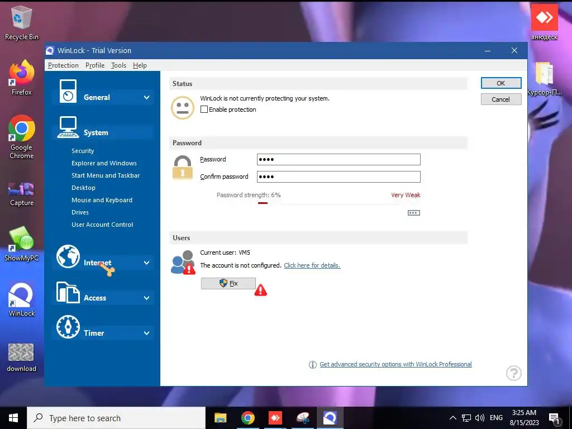The height and width of the screenshot is (429, 572).
Task: Open the volume control in system tray
Action: [x=480, y=418]
